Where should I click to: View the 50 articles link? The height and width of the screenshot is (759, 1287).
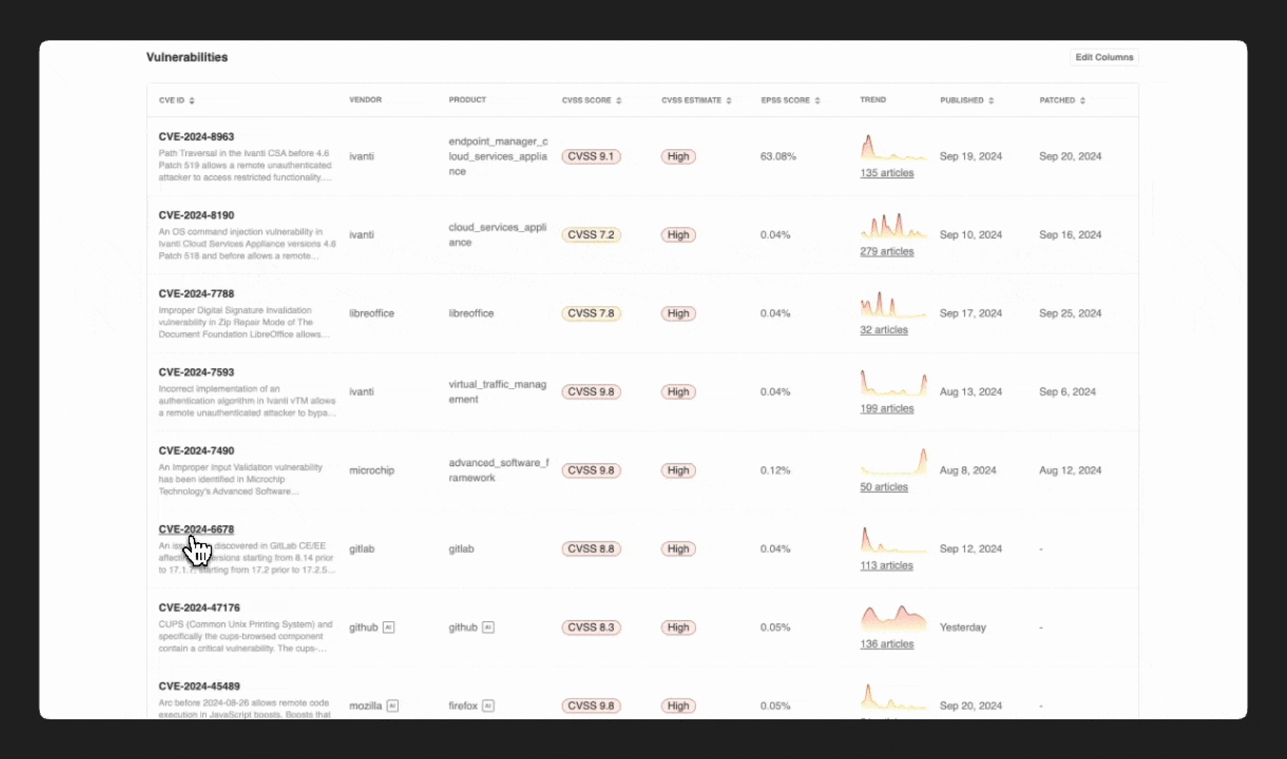(884, 487)
